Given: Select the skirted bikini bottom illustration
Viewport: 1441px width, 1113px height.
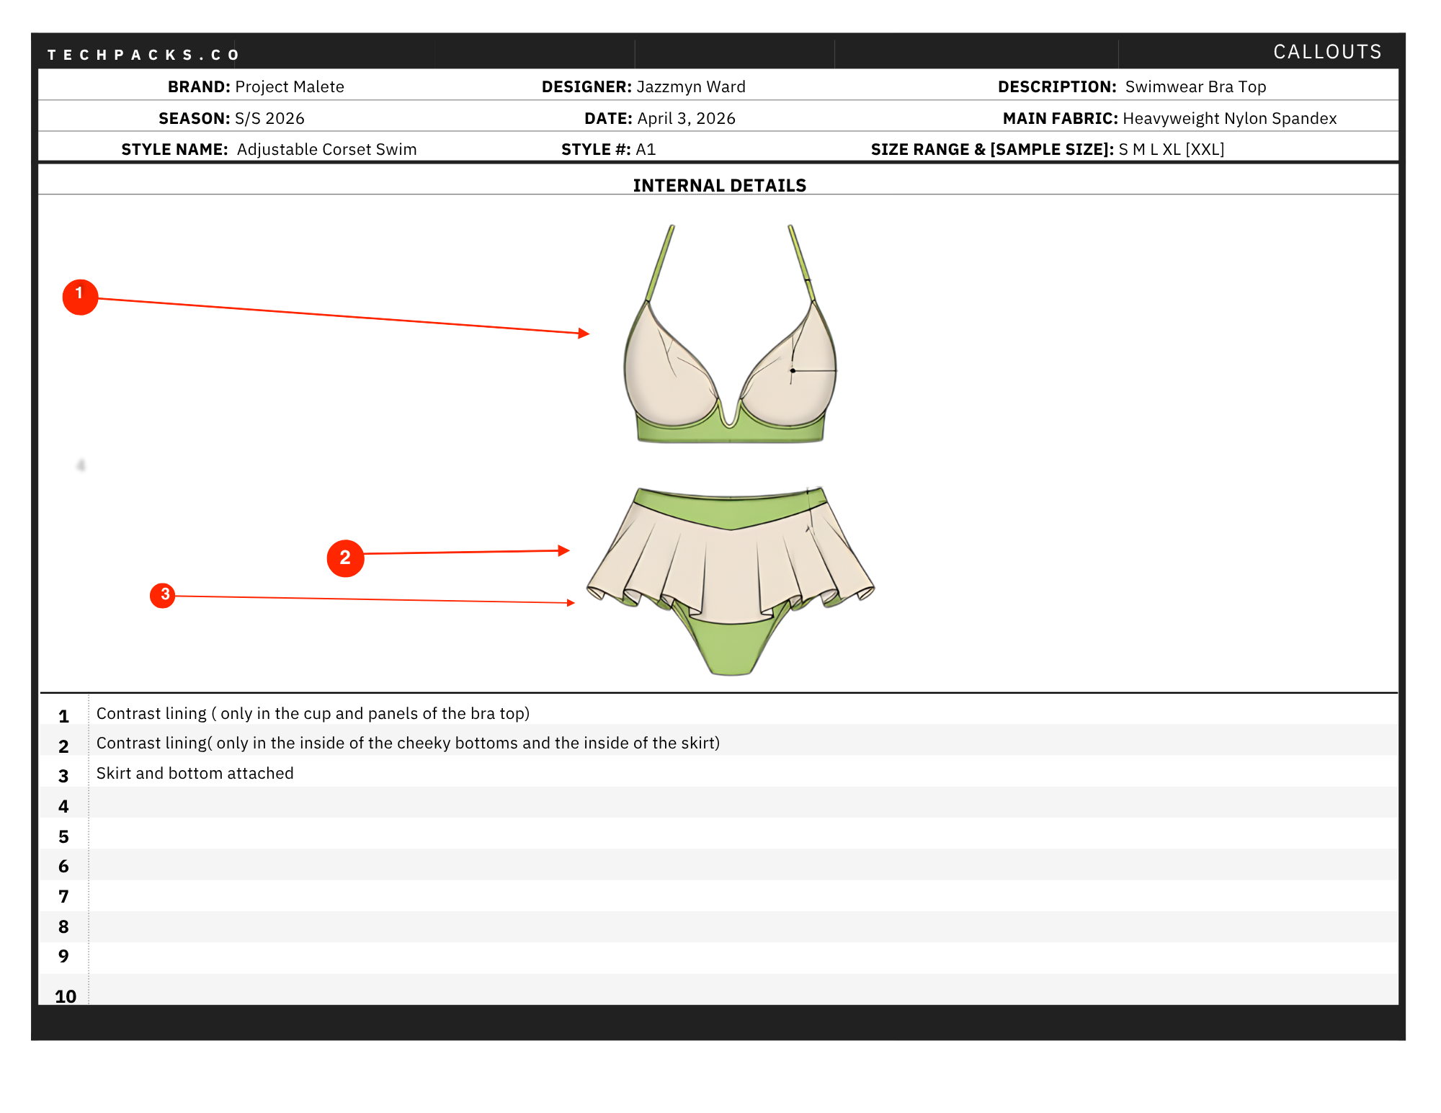Looking at the screenshot, I should [x=731, y=581].
